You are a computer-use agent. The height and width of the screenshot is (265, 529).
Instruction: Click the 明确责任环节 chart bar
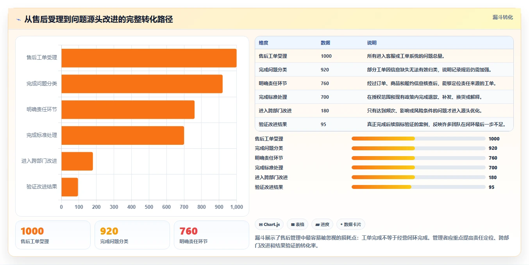coord(128,110)
